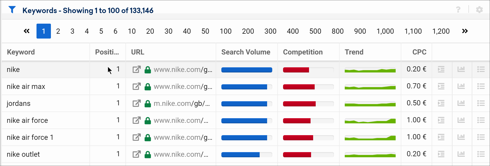Open the table settings gear icon
The width and height of the screenshot is (490, 166).
click(x=479, y=10)
